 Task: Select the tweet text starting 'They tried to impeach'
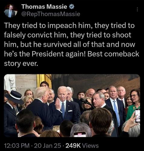click(72, 44)
